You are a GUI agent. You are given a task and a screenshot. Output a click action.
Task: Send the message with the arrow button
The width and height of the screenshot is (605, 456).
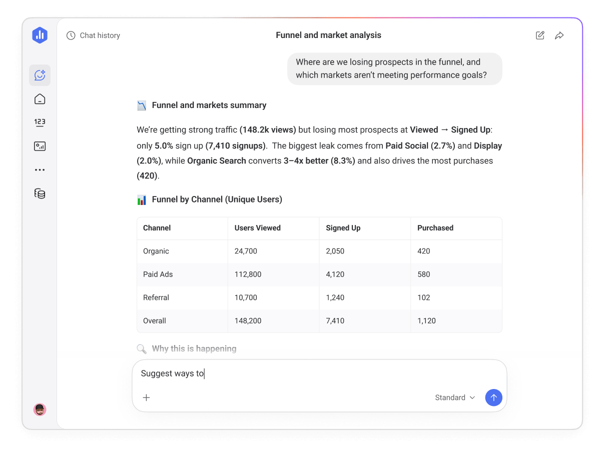click(x=493, y=397)
